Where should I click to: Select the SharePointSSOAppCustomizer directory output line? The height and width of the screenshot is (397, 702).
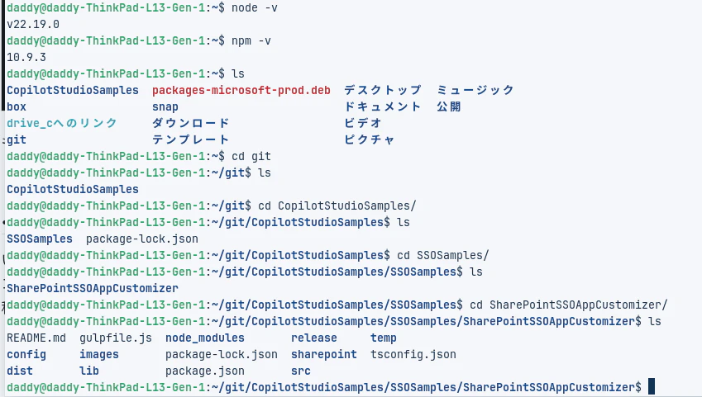tap(93, 288)
